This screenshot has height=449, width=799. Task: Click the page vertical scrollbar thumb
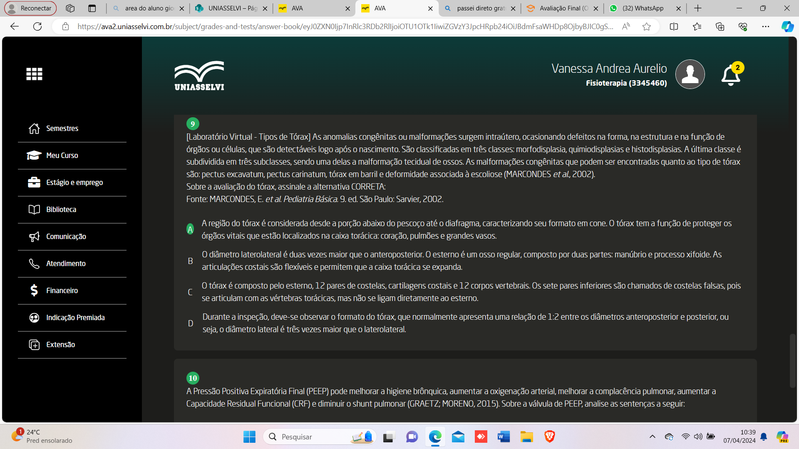pyautogui.click(x=792, y=360)
